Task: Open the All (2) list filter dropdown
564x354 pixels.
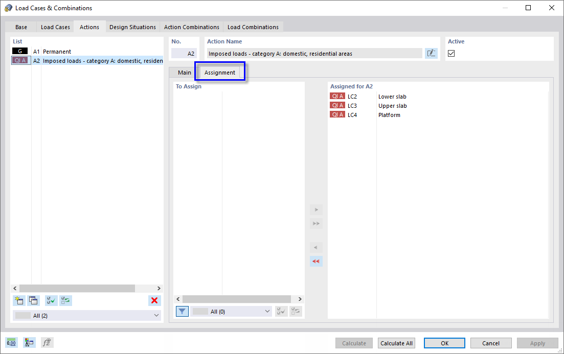Action: [87, 316]
